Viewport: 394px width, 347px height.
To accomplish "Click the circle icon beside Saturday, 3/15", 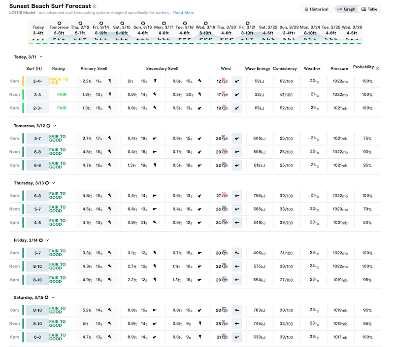I will click(x=46, y=298).
